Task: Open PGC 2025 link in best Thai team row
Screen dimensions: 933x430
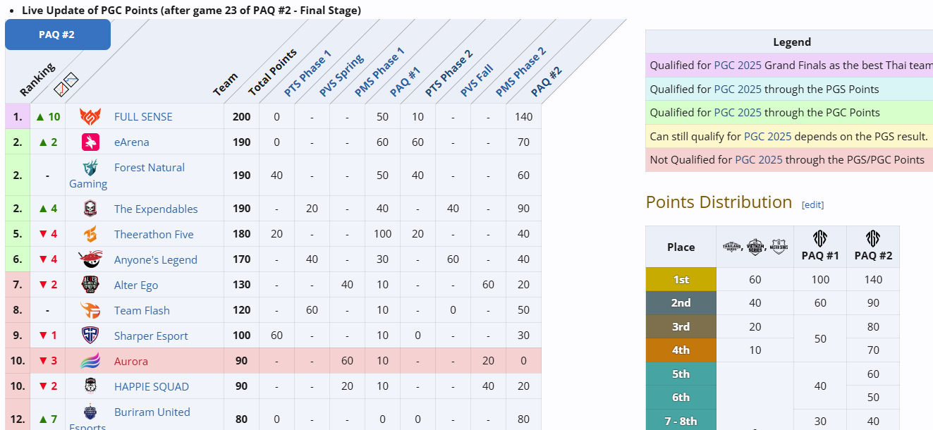Action: 738,66
